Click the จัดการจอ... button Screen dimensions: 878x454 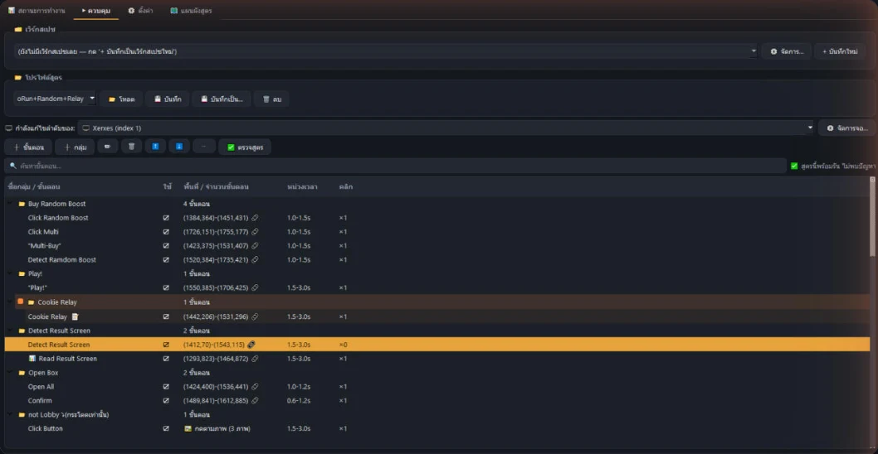847,128
